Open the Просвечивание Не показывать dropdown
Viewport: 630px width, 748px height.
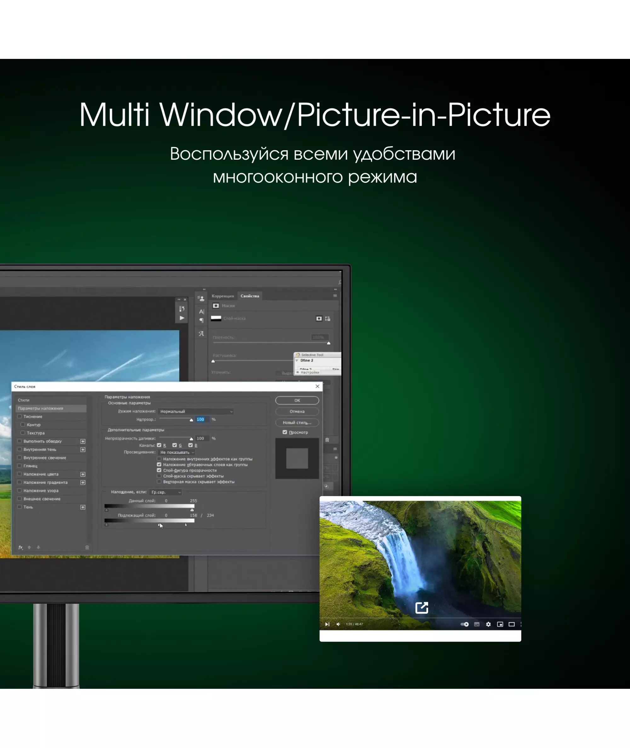pyautogui.click(x=177, y=452)
